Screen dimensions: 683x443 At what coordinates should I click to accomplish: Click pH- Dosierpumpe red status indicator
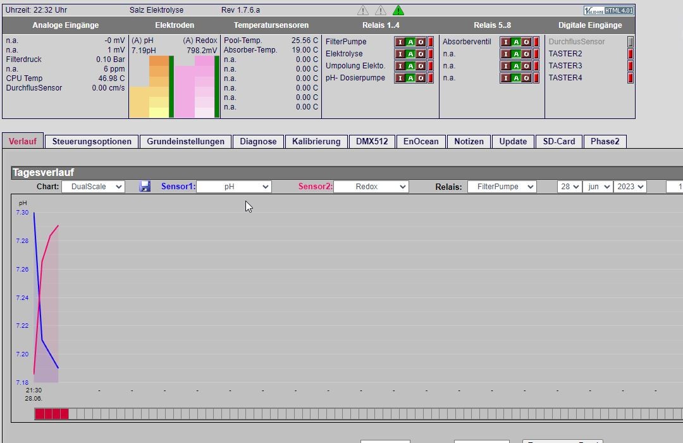431,78
